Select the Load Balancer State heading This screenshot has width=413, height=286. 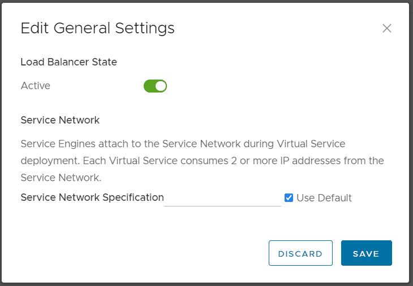(x=69, y=62)
